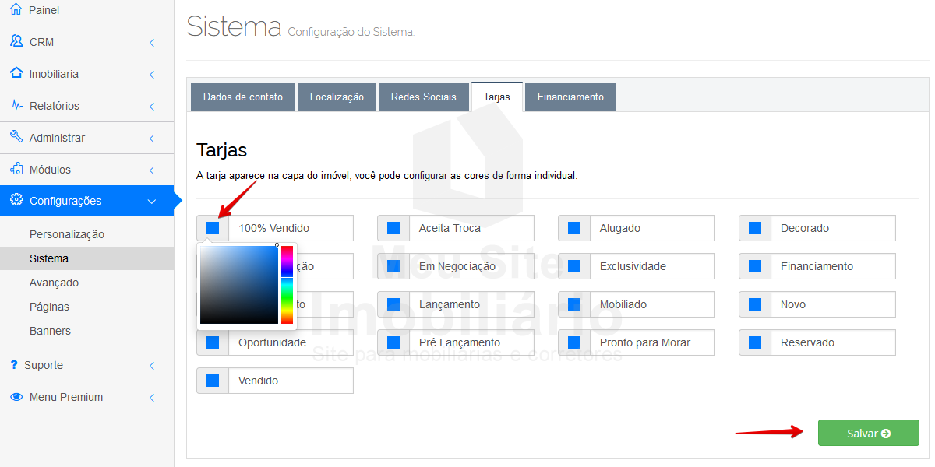Expand the CRM menu chevron
Screen dimensions: 935x467
point(152,43)
